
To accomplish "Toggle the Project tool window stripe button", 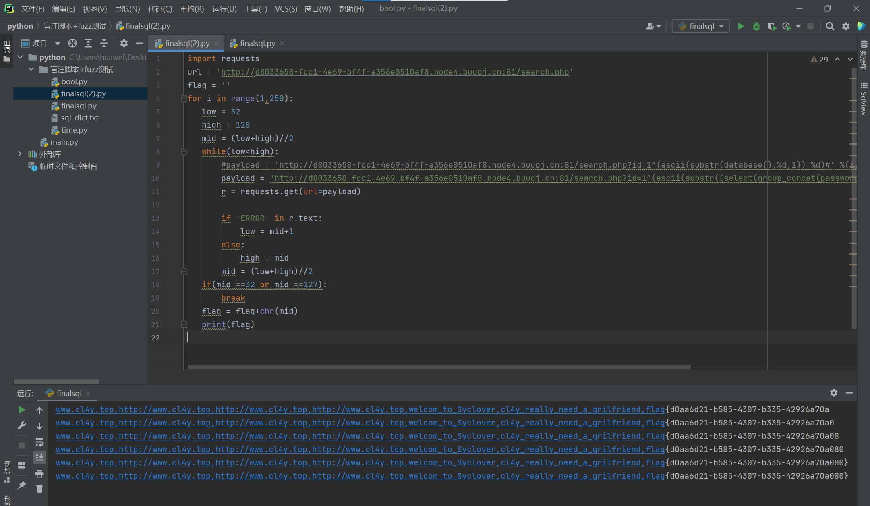I will (6, 51).
